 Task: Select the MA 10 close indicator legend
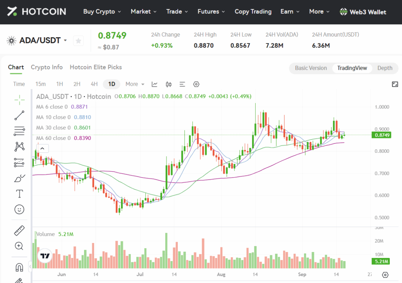64,117
